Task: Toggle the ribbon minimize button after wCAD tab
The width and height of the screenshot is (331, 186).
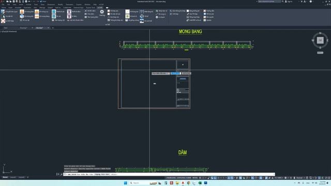Action: tap(107, 8)
